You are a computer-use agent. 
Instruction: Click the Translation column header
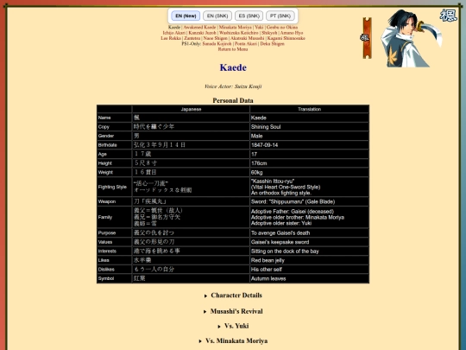(310, 109)
